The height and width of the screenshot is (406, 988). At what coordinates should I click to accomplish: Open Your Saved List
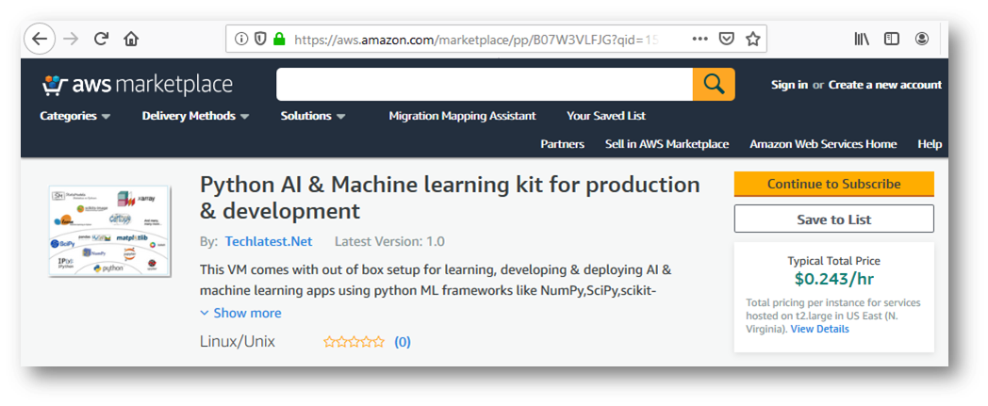coord(606,116)
